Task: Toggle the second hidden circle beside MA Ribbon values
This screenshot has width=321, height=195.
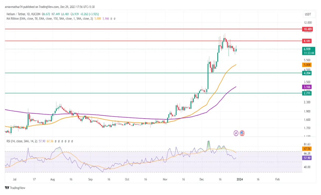Action: [x=115, y=19]
